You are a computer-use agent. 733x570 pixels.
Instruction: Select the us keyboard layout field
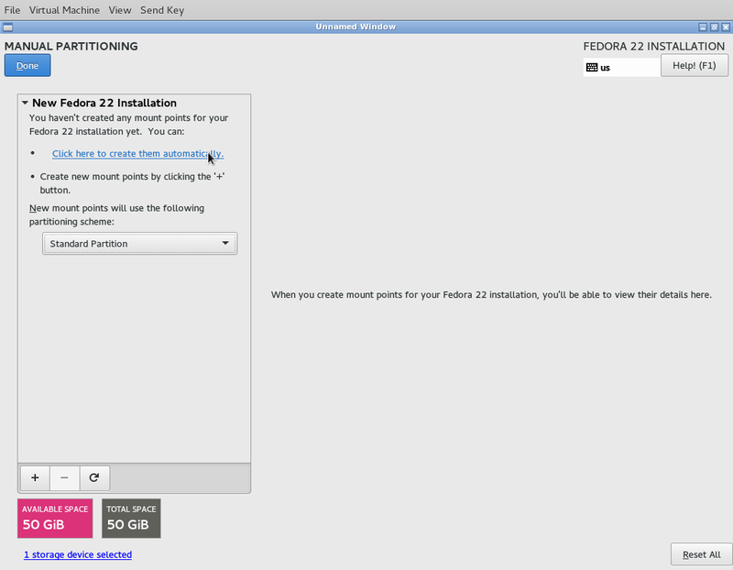[620, 67]
